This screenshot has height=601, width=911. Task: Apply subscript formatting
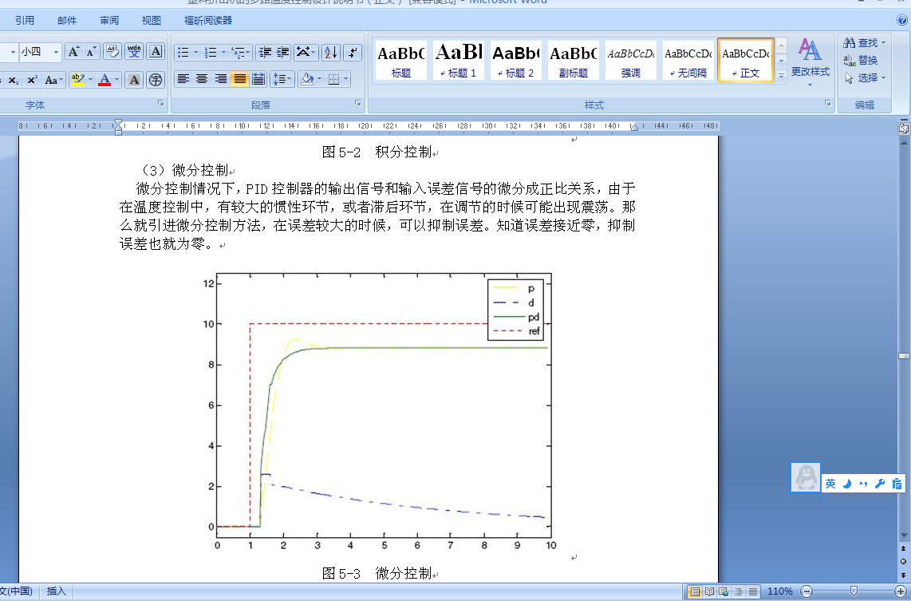pyautogui.click(x=13, y=80)
